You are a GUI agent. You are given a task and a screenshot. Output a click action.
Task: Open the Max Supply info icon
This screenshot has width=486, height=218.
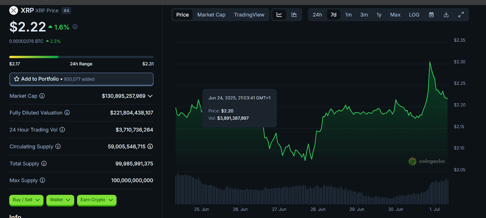click(43, 180)
